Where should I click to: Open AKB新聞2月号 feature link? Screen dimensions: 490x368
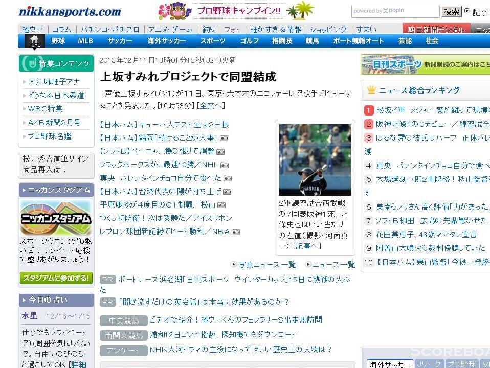point(54,123)
